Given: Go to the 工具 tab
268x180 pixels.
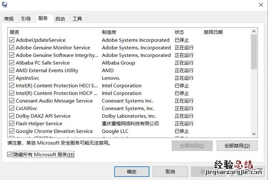Looking at the screenshot, I should [x=77, y=19].
